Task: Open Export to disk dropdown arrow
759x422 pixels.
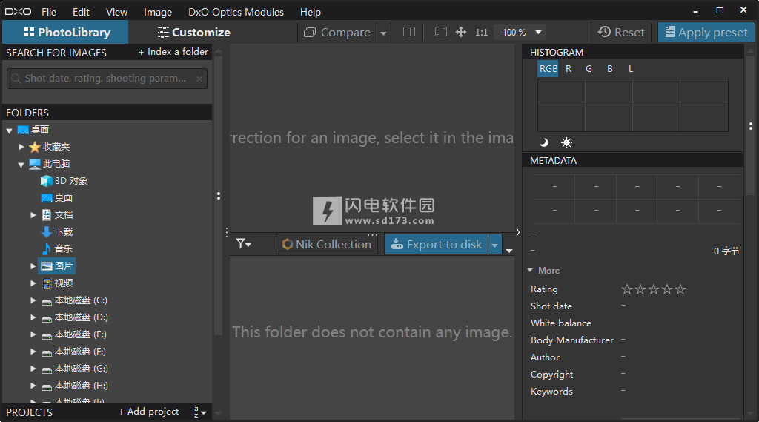Action: tap(494, 245)
